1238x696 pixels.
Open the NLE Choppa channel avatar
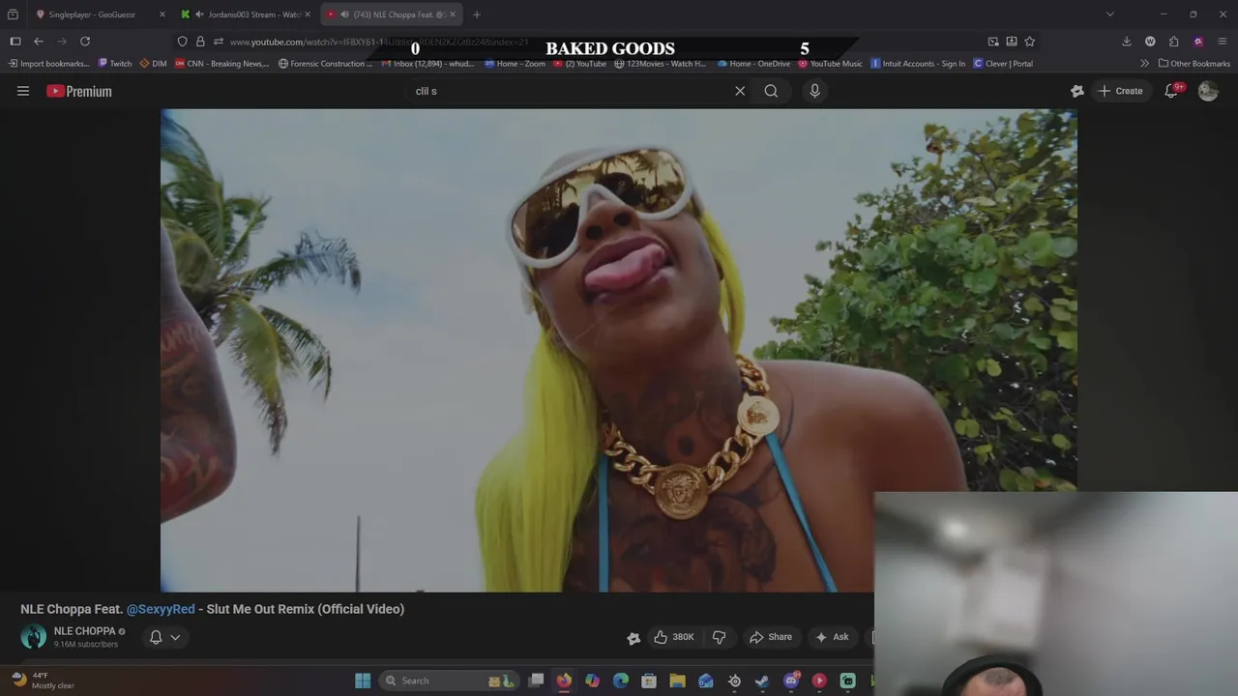[x=34, y=637]
